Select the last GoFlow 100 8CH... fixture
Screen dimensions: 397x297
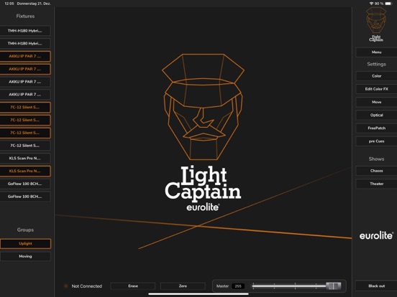point(25,197)
